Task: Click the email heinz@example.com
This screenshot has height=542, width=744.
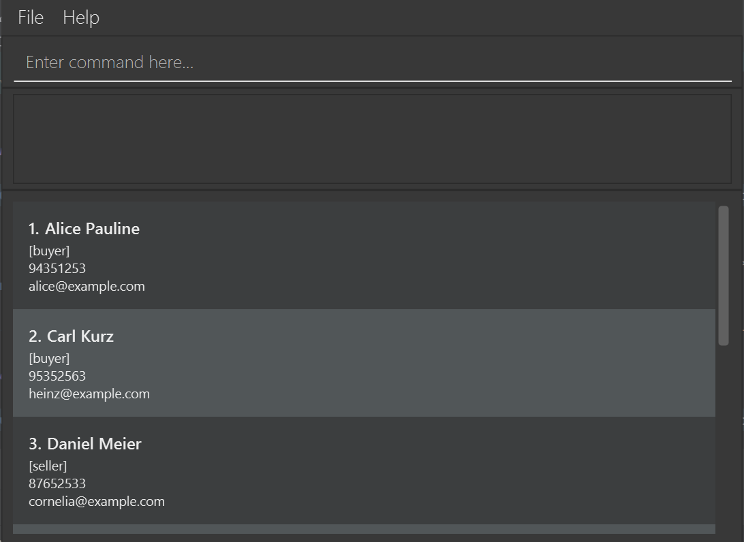Action: [89, 394]
